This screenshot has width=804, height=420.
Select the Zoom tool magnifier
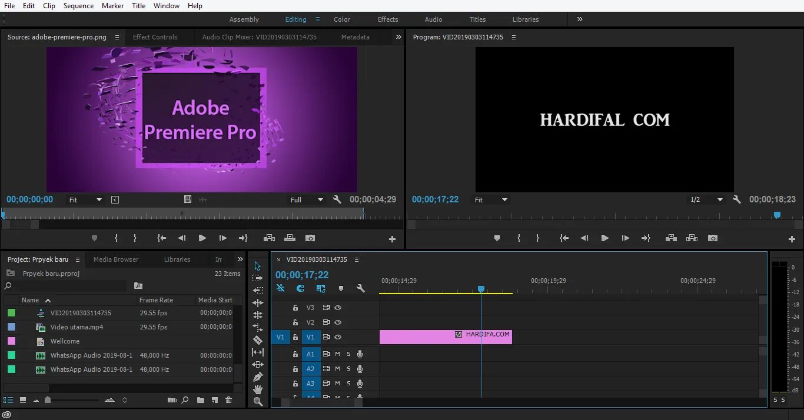coord(258,402)
